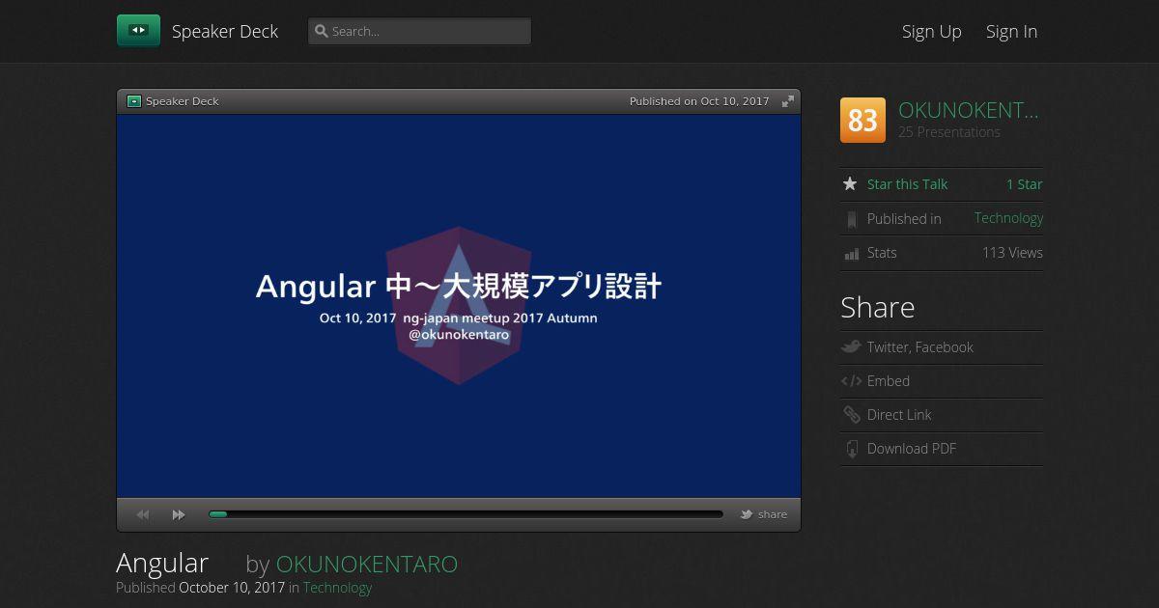Toggle fullscreen with the expand icon
Screen dimensions: 1159x608
pos(788,101)
